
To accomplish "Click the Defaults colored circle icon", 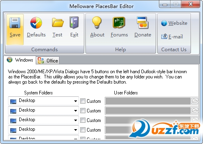I will click(x=36, y=23).
